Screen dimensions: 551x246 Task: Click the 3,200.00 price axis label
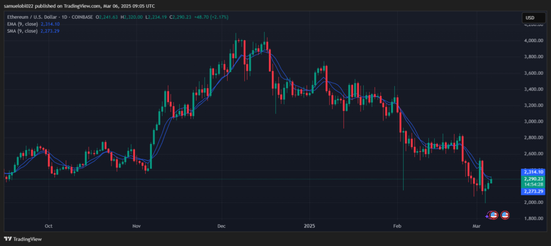[533, 106]
